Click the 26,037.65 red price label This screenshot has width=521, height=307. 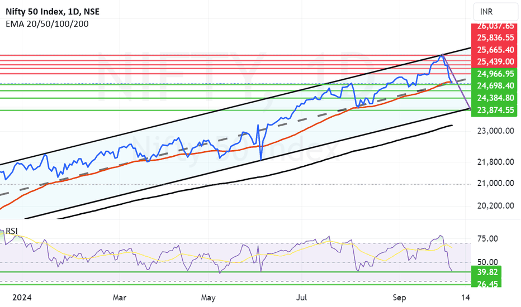pyautogui.click(x=495, y=27)
